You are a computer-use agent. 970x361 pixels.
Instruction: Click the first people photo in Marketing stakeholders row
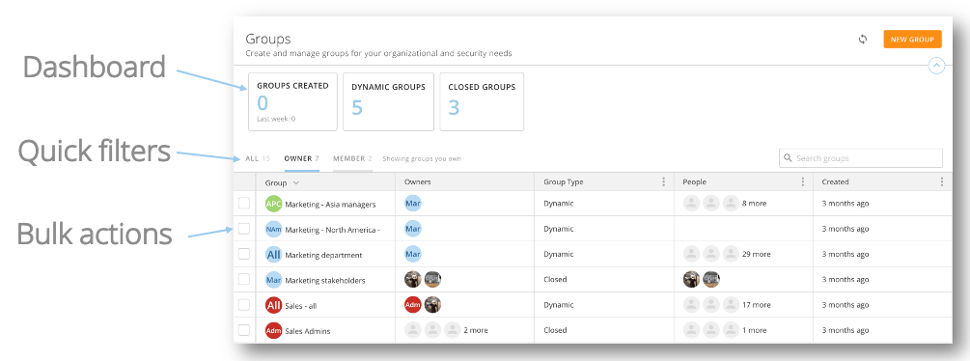691,279
